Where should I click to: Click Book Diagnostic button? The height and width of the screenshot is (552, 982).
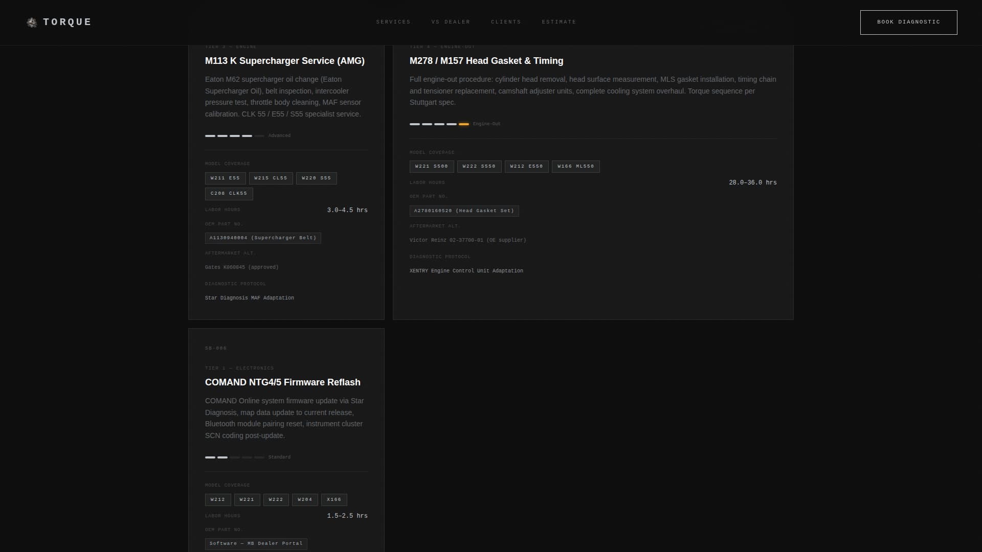[x=908, y=22]
